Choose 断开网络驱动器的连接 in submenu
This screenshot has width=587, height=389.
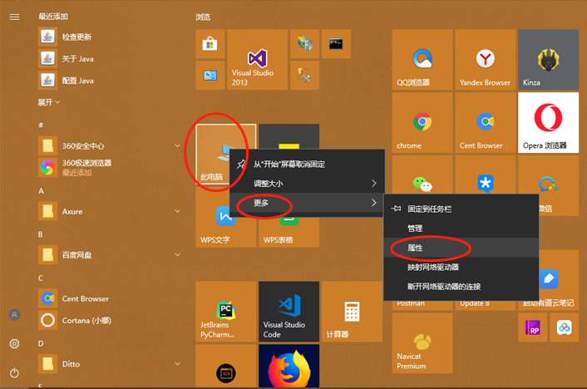pos(461,287)
